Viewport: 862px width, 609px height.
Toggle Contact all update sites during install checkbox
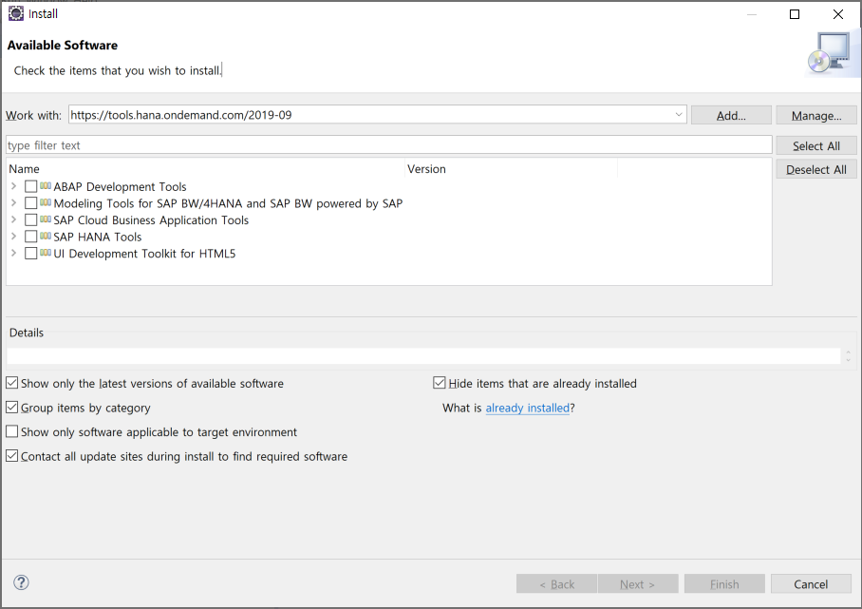point(11,455)
